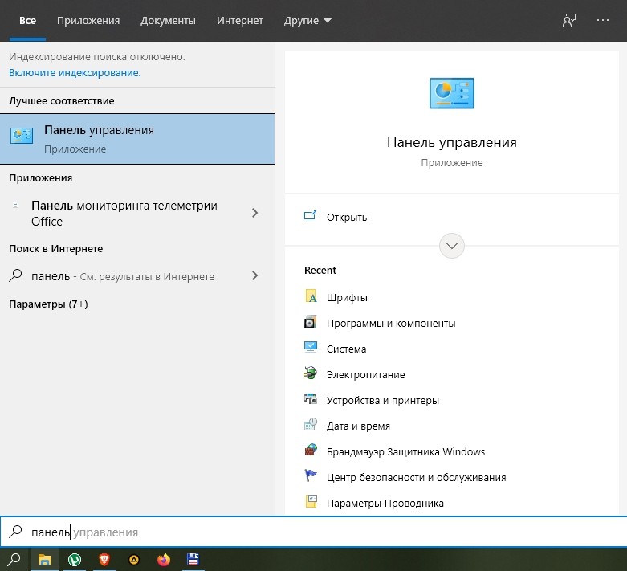Launch Brave browser from the taskbar
The width and height of the screenshot is (627, 571).
click(x=104, y=560)
